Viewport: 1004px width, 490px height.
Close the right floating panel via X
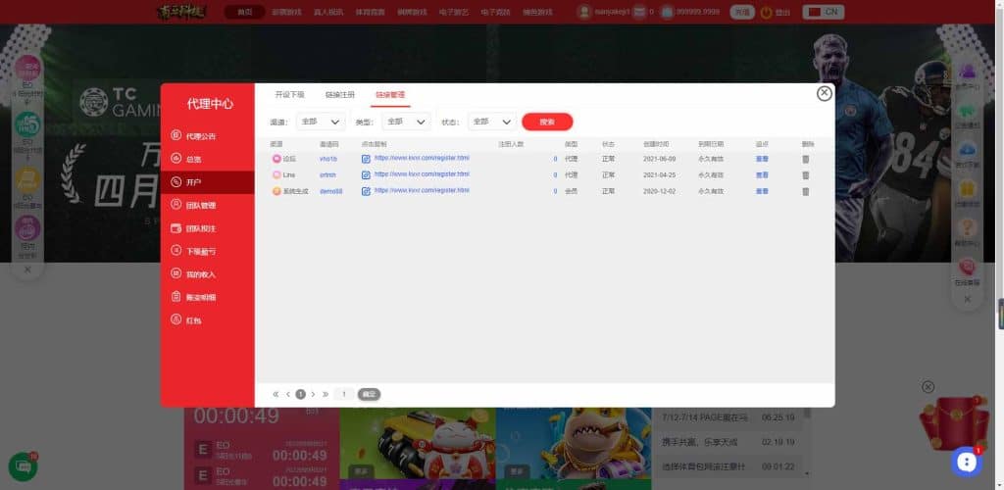pos(968,299)
